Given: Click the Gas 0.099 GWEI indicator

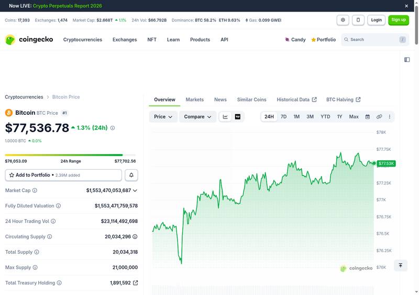Looking at the screenshot, I should (263, 20).
